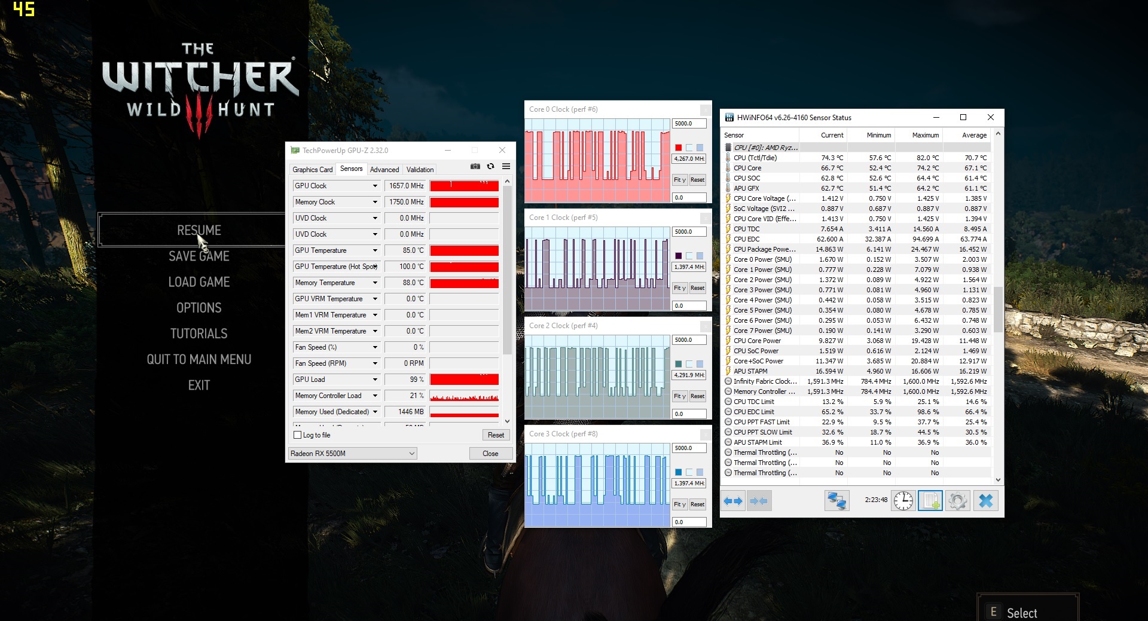Open the Memory Clock sensor dropdown
The height and width of the screenshot is (621, 1148).
(375, 202)
